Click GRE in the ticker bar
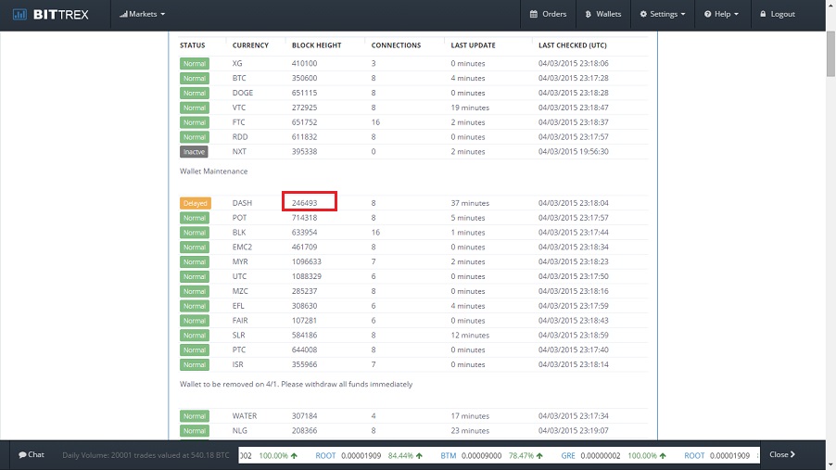The width and height of the screenshot is (836, 470). pyautogui.click(x=568, y=455)
